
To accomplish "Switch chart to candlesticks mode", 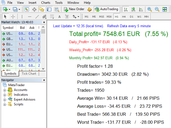I will pos(133,9).
